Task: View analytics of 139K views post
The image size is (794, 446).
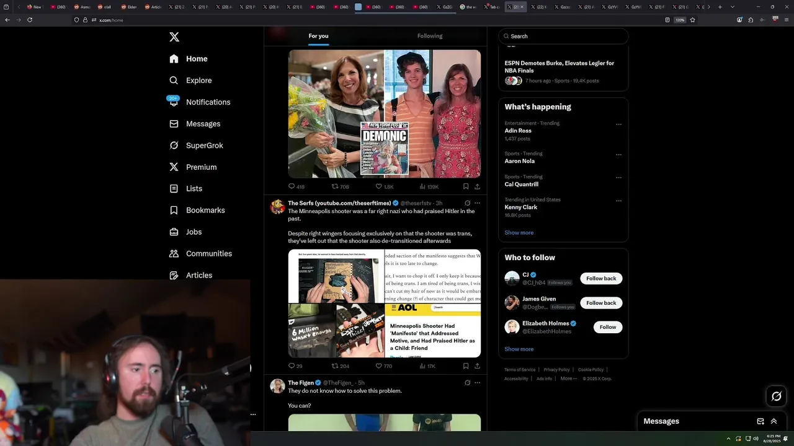Action: [x=429, y=186]
